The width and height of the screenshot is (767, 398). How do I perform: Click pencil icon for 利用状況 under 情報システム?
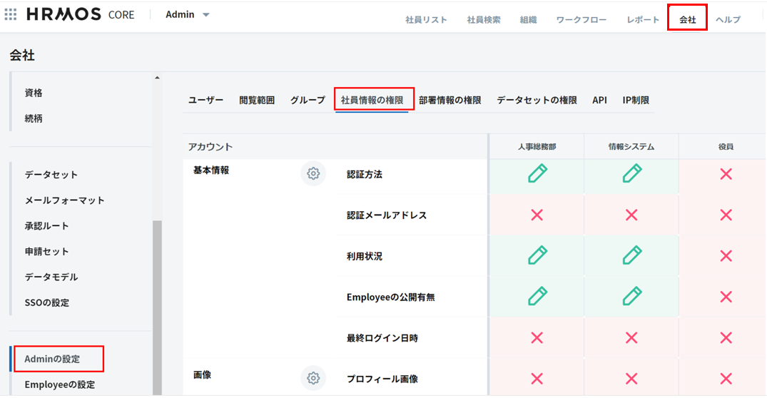(631, 255)
